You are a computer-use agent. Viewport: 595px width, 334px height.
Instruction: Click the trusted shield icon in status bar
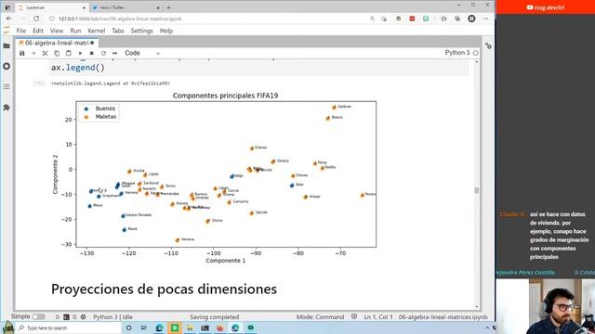pos(354,316)
